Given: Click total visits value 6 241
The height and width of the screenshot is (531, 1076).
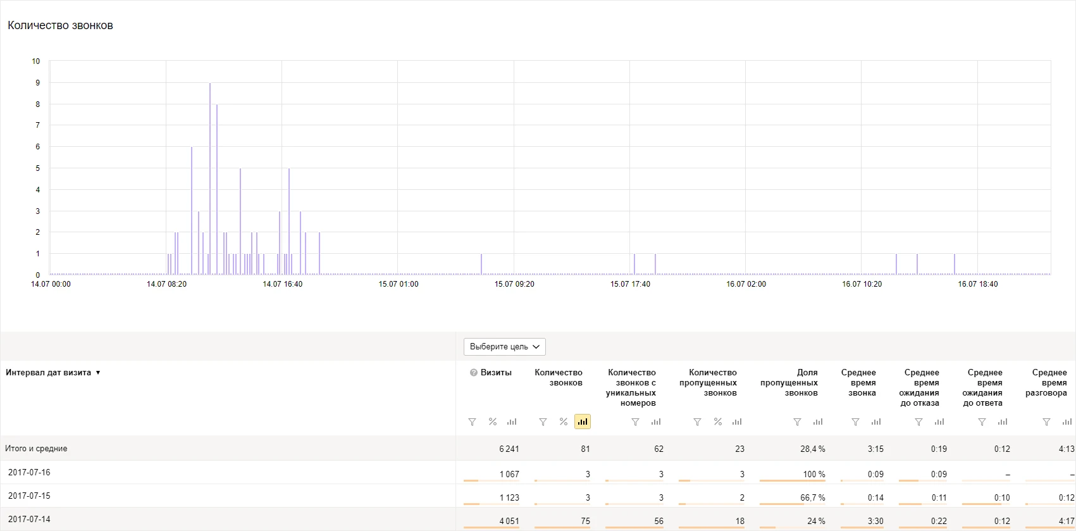Looking at the screenshot, I should [509, 449].
